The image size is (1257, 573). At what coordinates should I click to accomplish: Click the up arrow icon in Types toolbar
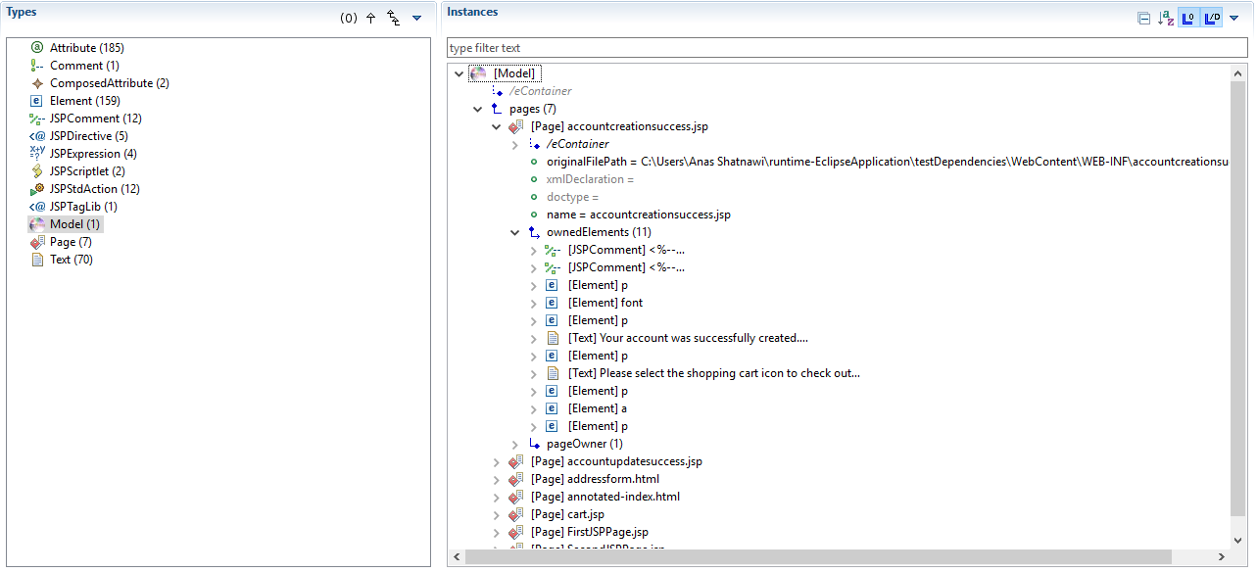[370, 19]
